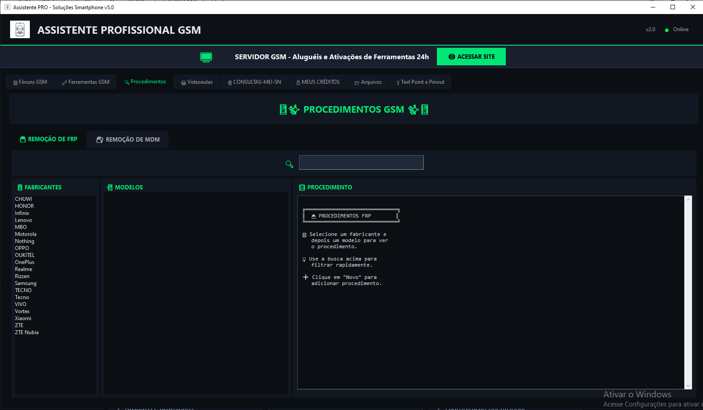Image resolution: width=703 pixels, height=410 pixels.
Task: Click the Procedimento panel header icon
Action: tap(302, 187)
